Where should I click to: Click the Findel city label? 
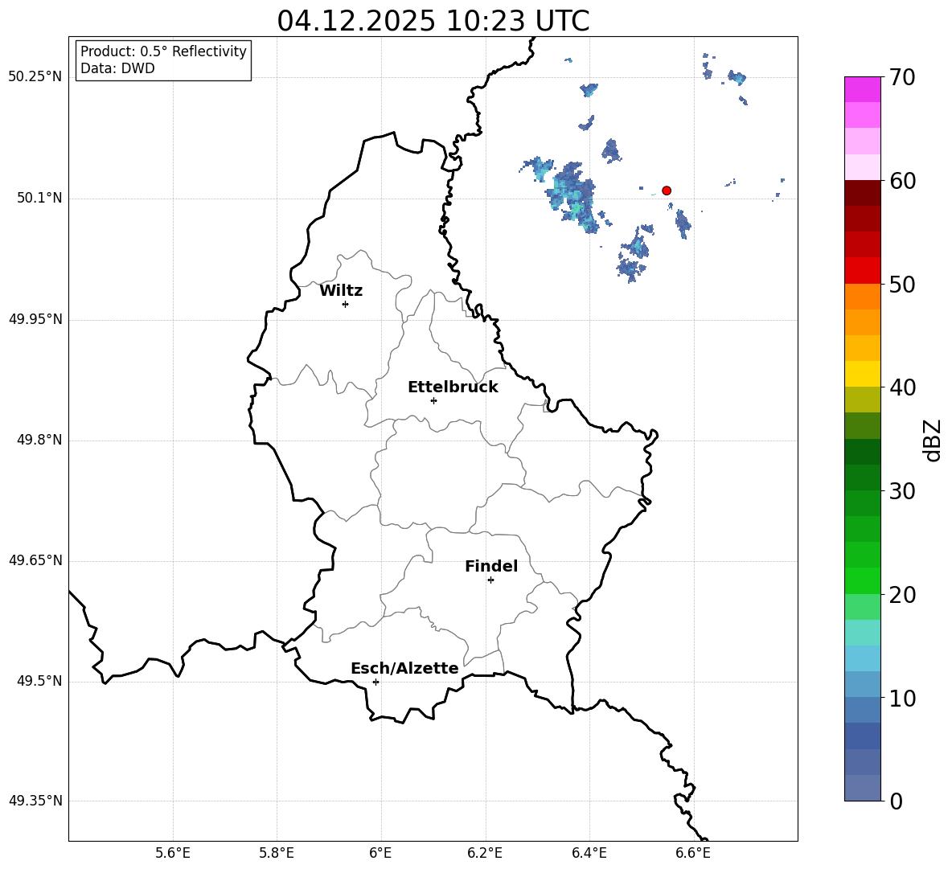(x=491, y=566)
